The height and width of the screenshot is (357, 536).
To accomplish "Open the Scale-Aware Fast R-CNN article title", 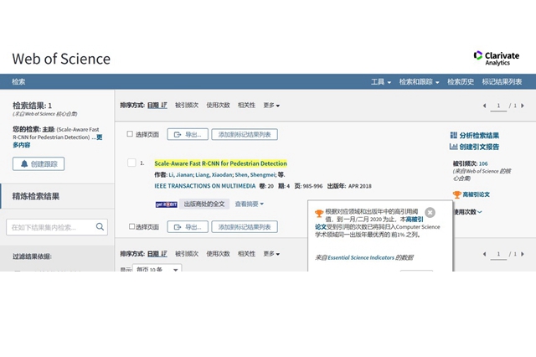I will pos(220,163).
